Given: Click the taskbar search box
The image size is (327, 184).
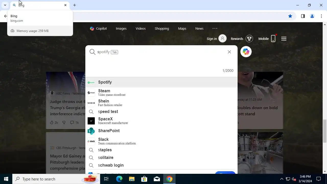Looking at the screenshot, I should point(56,179).
